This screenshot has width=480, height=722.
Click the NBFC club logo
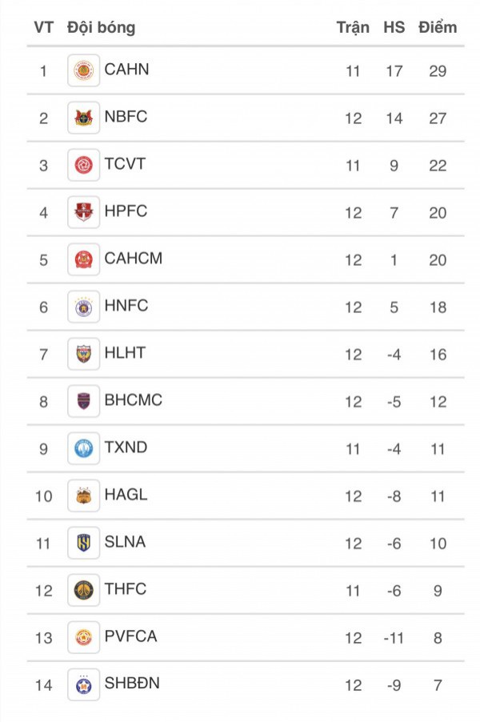[83, 118]
